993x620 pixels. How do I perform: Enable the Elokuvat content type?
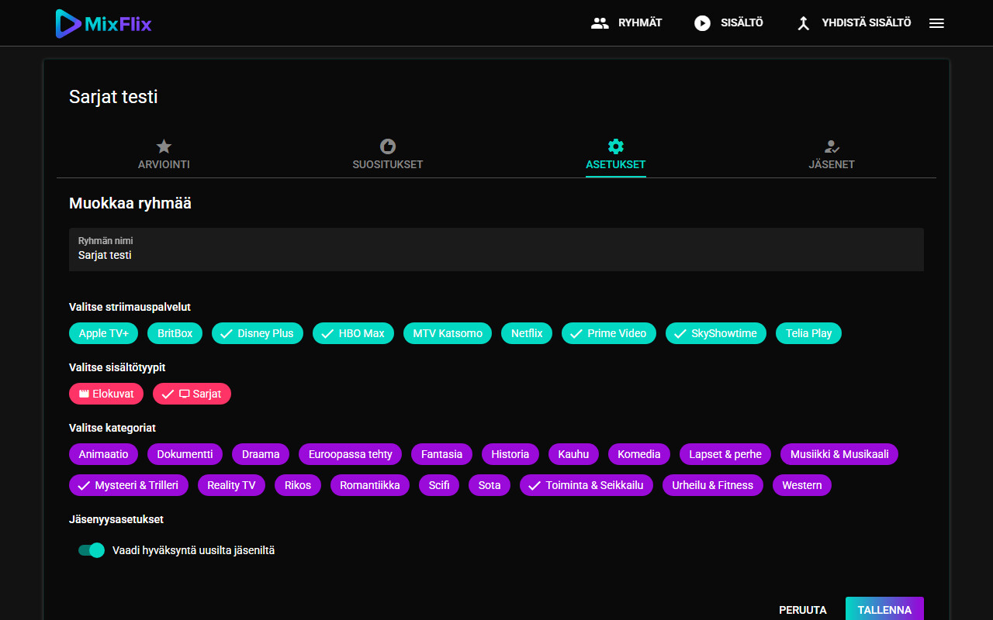pyautogui.click(x=106, y=394)
